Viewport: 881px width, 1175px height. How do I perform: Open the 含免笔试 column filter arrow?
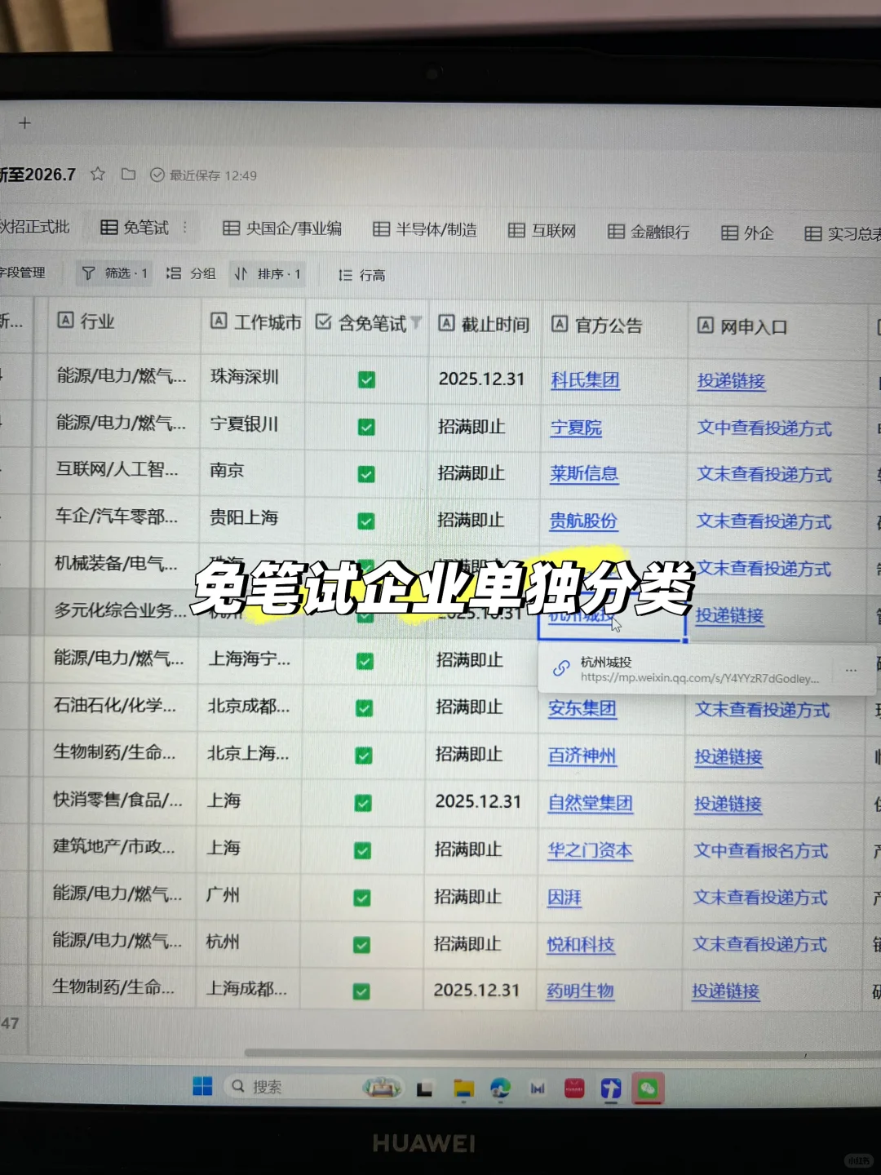[416, 323]
